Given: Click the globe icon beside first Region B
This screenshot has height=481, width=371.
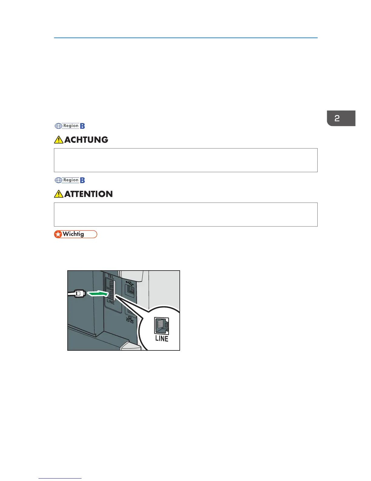Looking at the screenshot, I should coord(58,126).
